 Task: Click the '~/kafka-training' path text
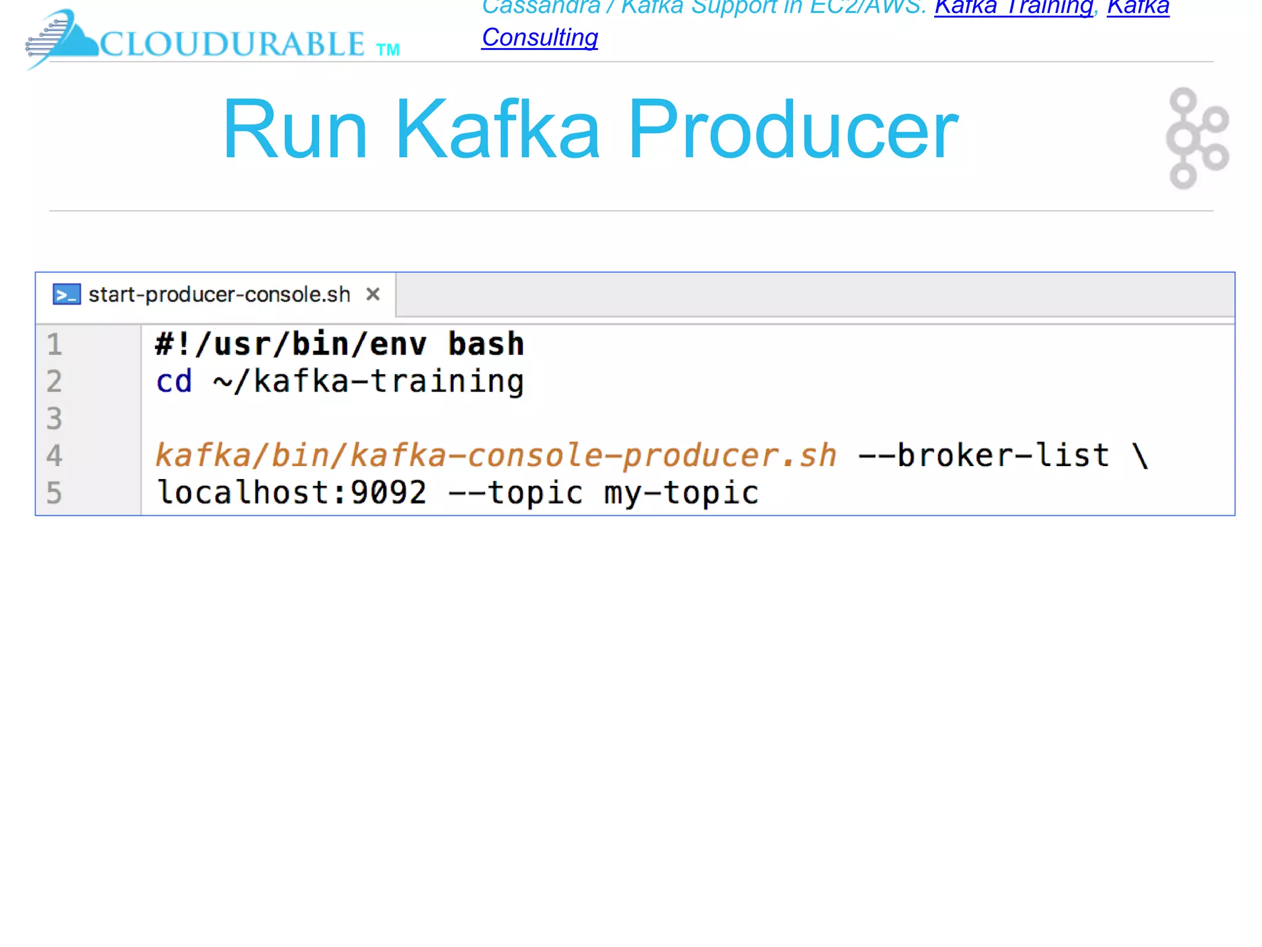pos(368,382)
